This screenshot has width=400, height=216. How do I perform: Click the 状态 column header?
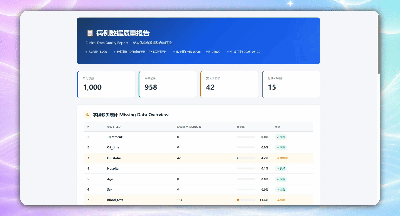click(277, 127)
